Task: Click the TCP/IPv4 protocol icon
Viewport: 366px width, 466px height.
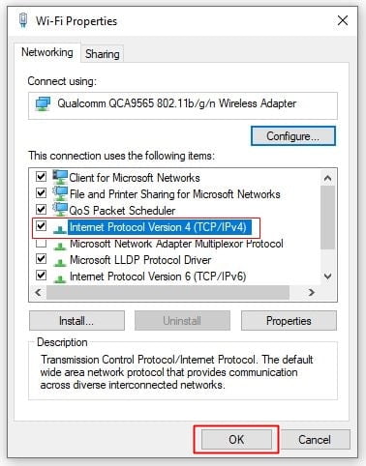Action: pos(60,228)
